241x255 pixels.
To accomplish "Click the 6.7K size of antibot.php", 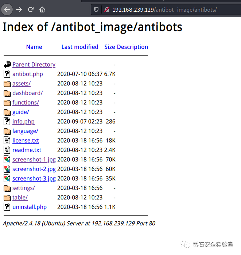I will click(x=110, y=74).
